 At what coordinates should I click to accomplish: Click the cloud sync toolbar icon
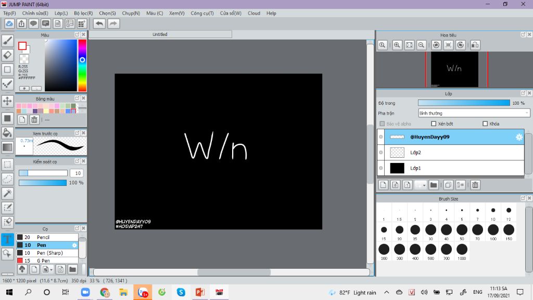pos(9,24)
